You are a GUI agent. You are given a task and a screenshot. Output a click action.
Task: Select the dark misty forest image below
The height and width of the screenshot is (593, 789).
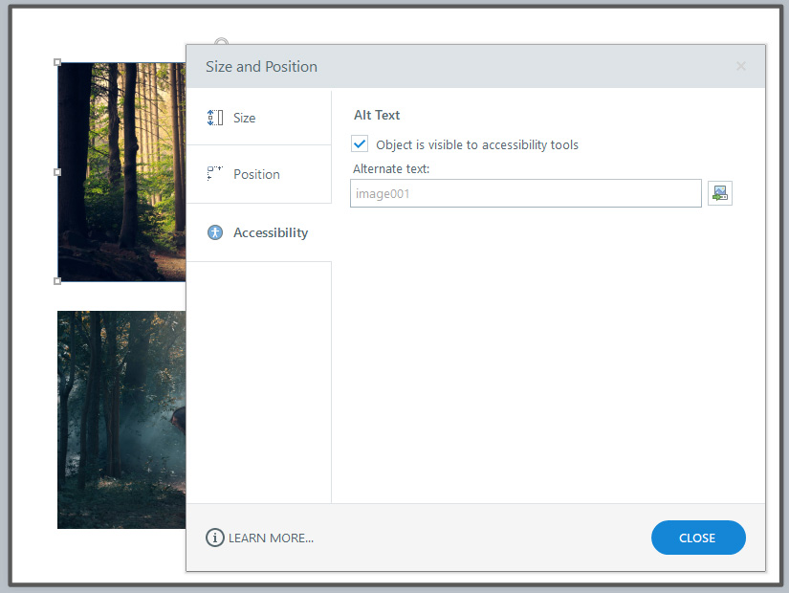[x=121, y=419]
